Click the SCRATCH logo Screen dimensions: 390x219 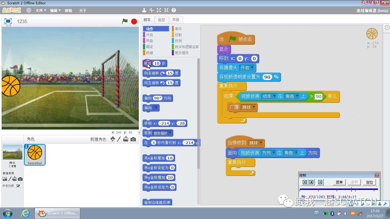point(12,10)
